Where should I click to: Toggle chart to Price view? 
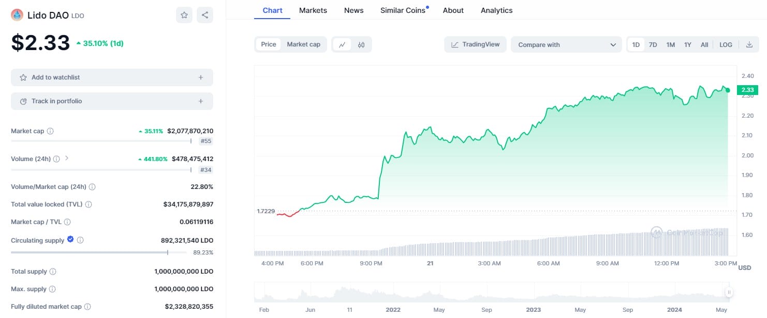click(x=268, y=44)
